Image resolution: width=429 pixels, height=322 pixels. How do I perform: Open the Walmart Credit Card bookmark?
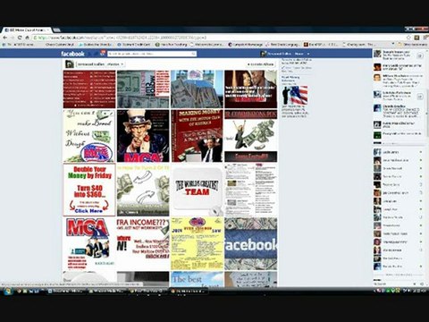click(x=134, y=45)
